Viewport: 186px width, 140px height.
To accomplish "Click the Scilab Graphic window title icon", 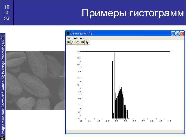I will point(68,33).
